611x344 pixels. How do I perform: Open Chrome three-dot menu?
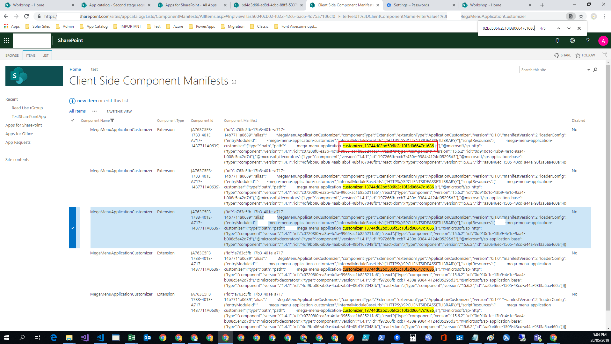pos(604,16)
